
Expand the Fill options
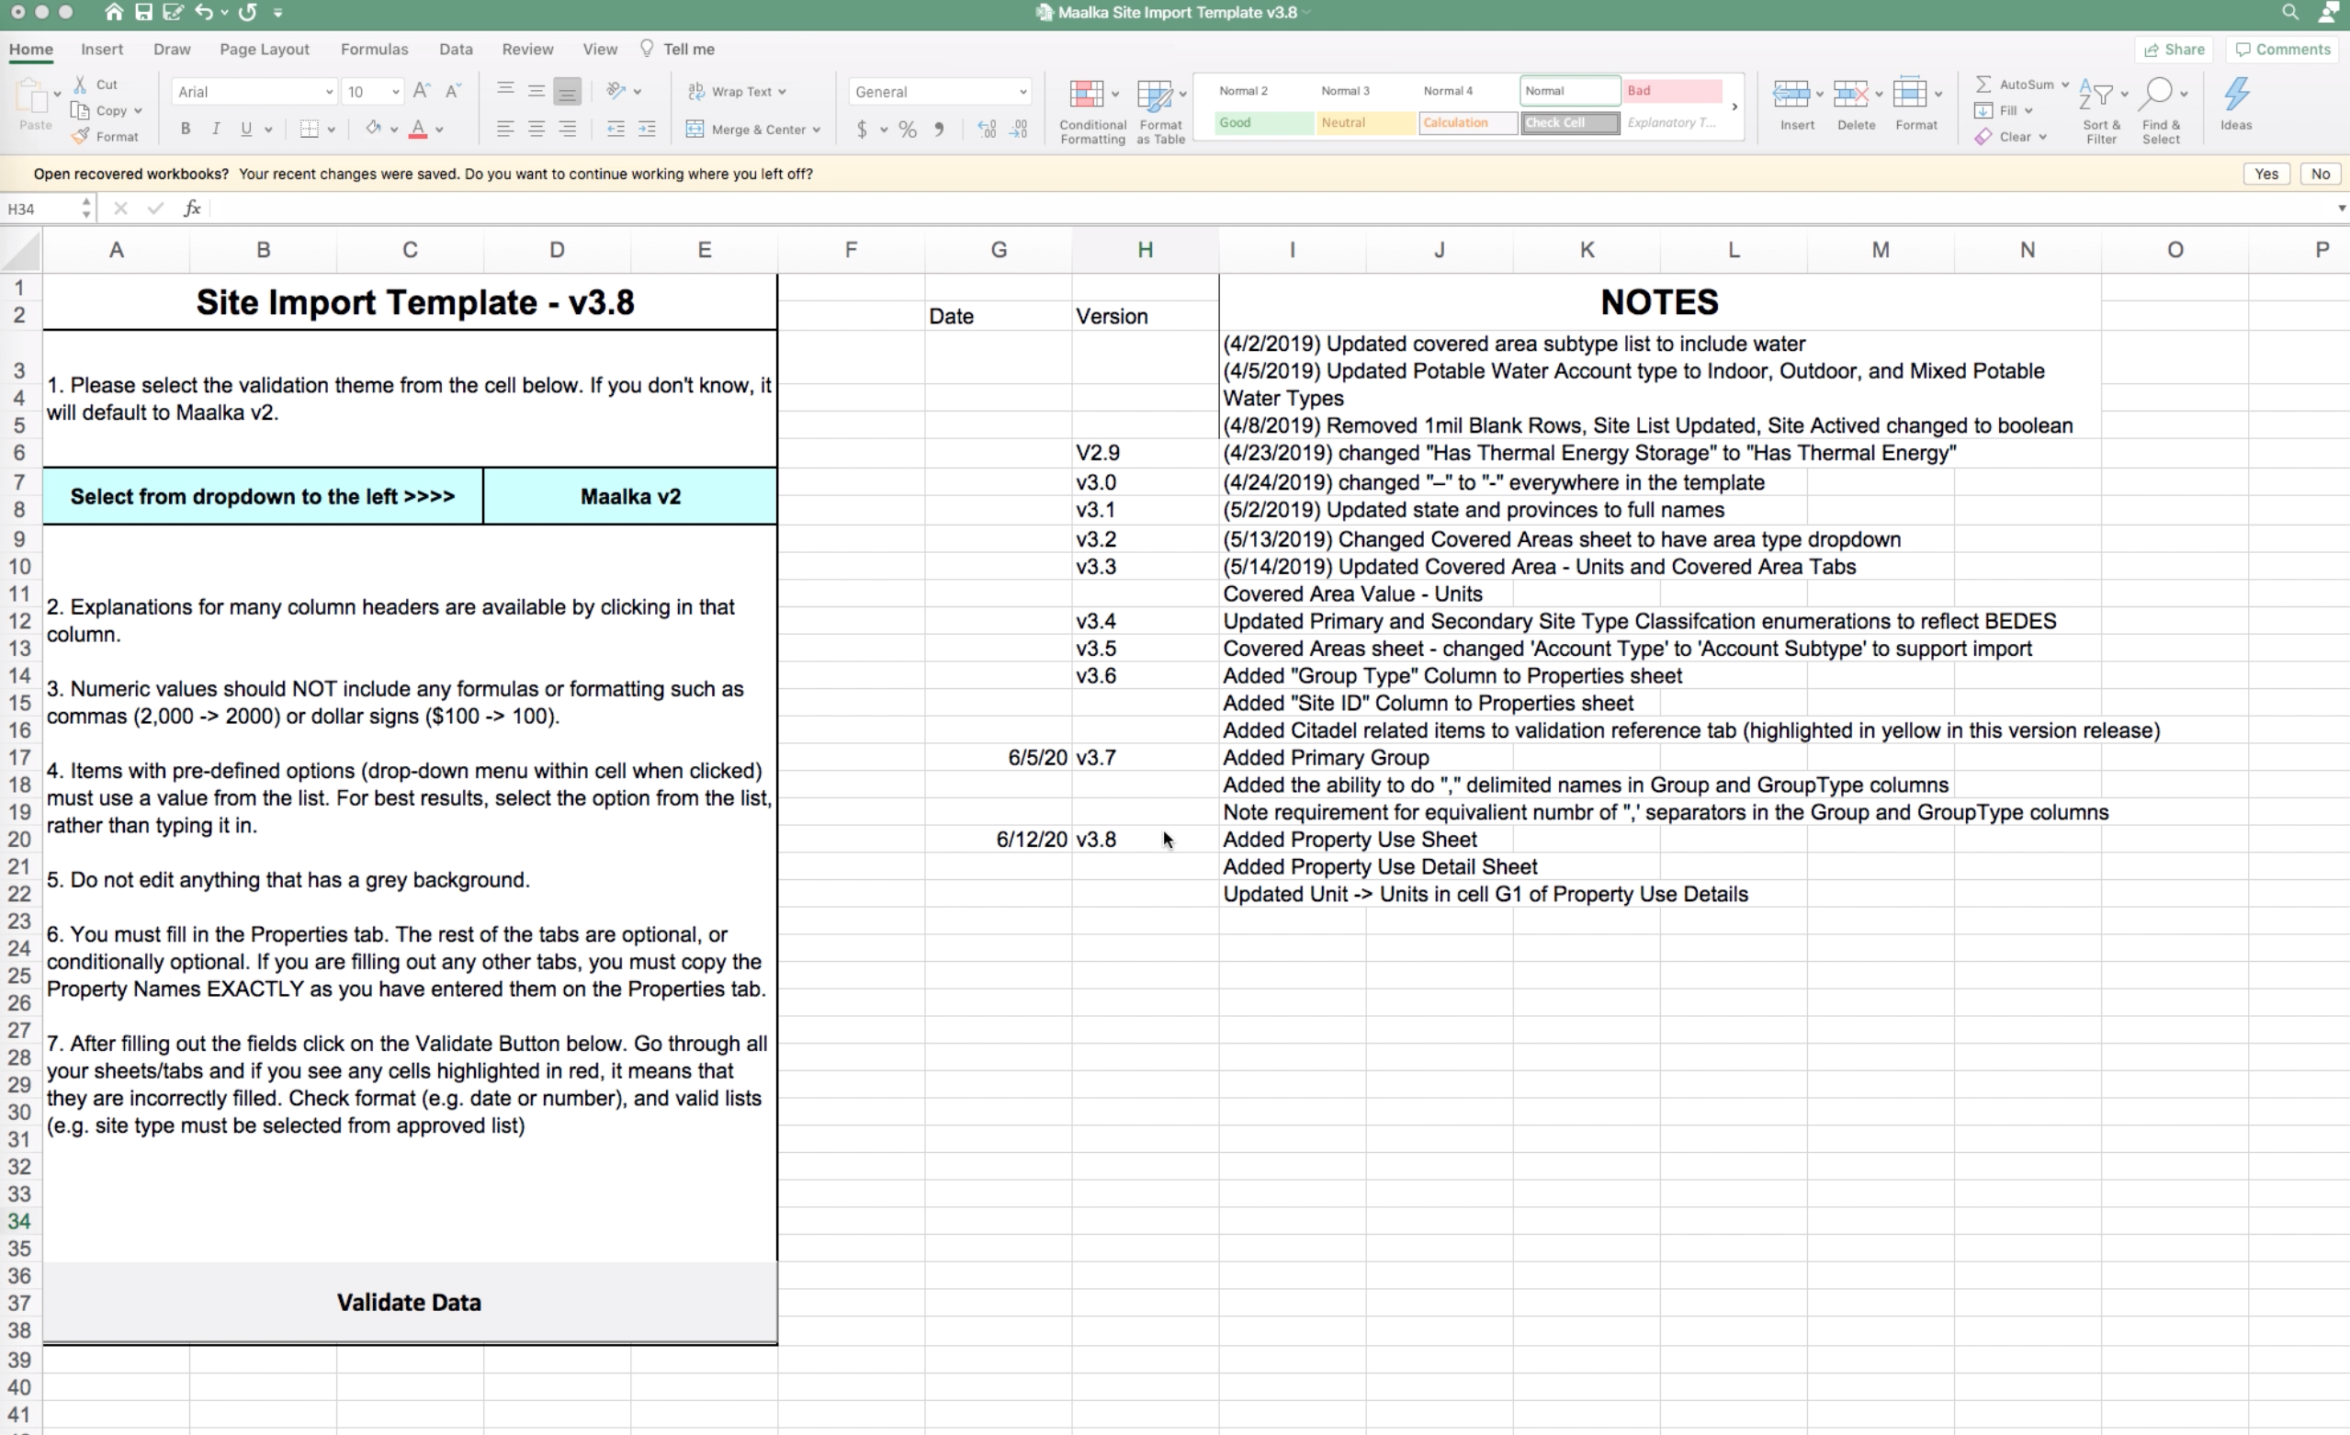pyautogui.click(x=2028, y=110)
